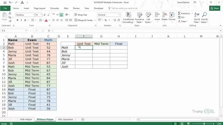Add a new sheet with the plus button

(x=83, y=119)
